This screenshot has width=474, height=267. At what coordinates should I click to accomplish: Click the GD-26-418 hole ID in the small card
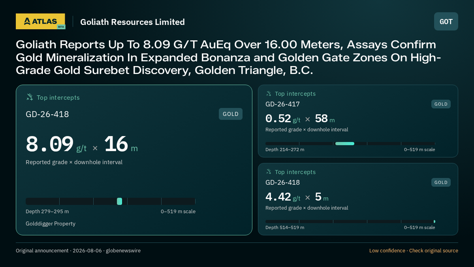click(282, 182)
